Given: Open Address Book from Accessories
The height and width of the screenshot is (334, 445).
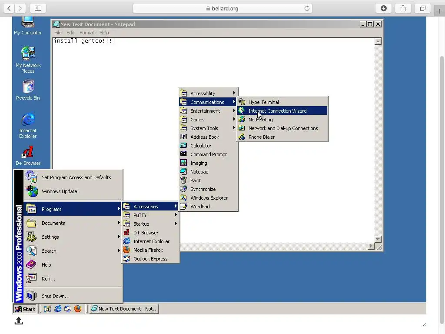Looking at the screenshot, I should 208,137.
